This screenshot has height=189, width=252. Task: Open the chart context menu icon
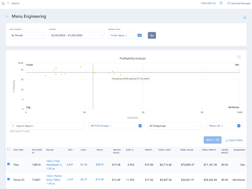pyautogui.click(x=239, y=57)
